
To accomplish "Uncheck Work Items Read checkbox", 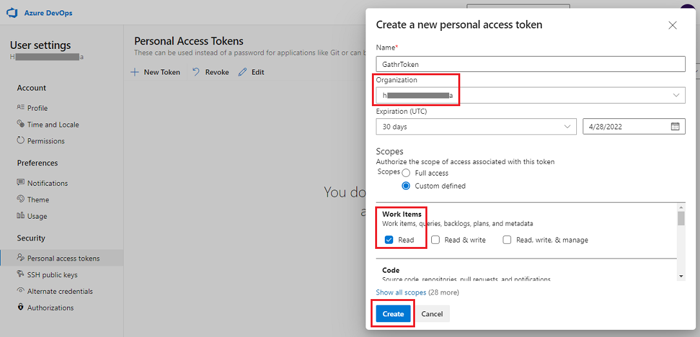I will point(389,240).
